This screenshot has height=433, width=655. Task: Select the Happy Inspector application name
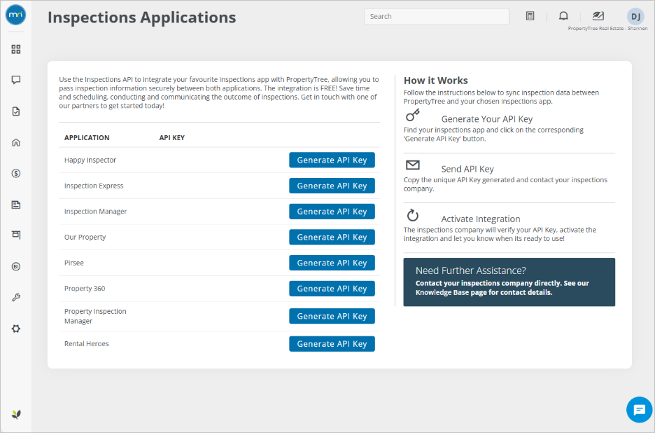(x=90, y=160)
